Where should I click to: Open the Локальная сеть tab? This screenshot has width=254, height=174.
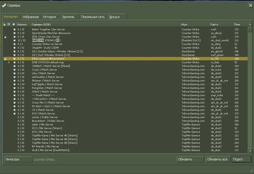pyautogui.click(x=93, y=17)
